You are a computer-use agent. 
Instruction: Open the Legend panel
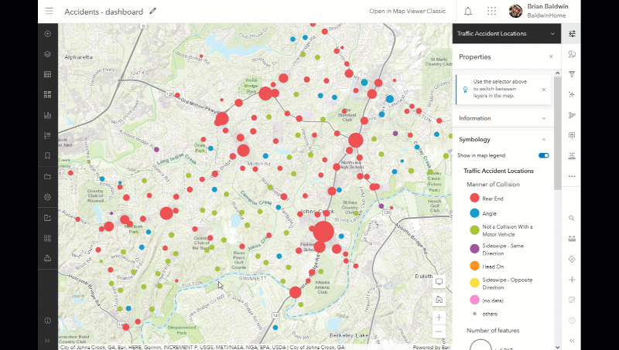[48, 135]
